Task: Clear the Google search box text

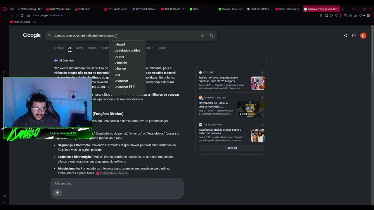Action: pyautogui.click(x=202, y=36)
